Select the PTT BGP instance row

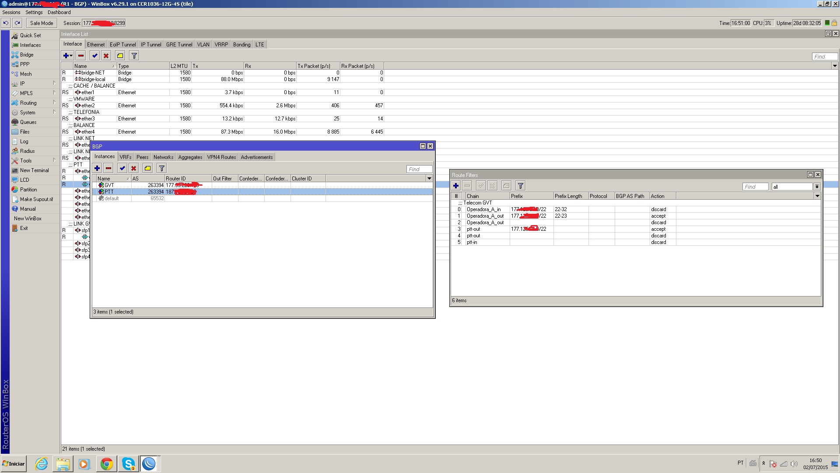109,192
